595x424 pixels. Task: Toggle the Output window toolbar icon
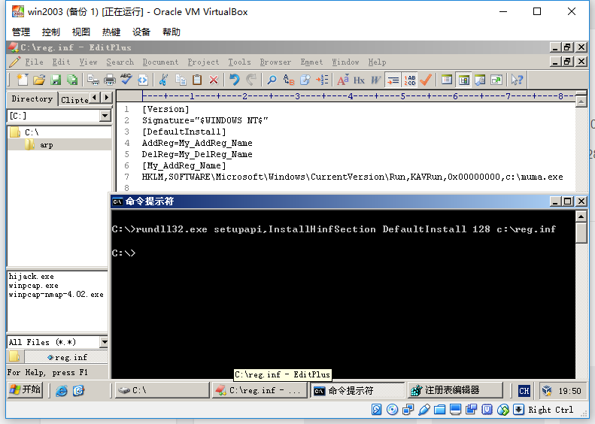coord(480,80)
